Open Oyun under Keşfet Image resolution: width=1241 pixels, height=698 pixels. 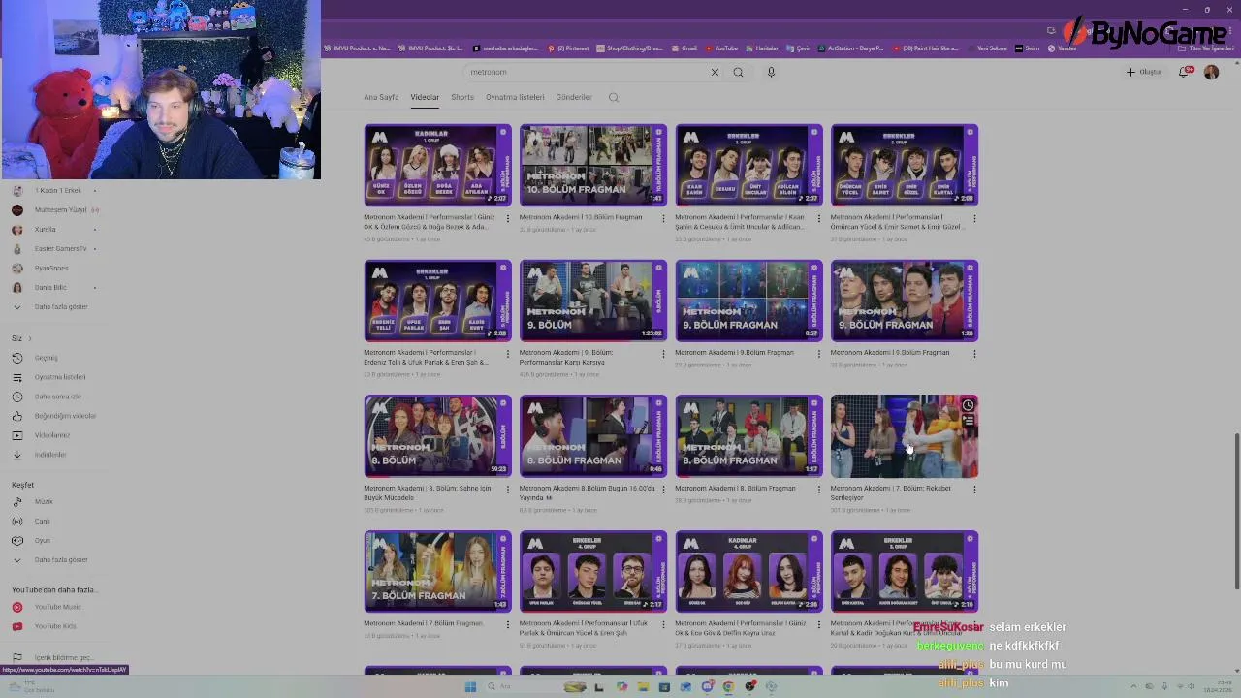tap(42, 540)
